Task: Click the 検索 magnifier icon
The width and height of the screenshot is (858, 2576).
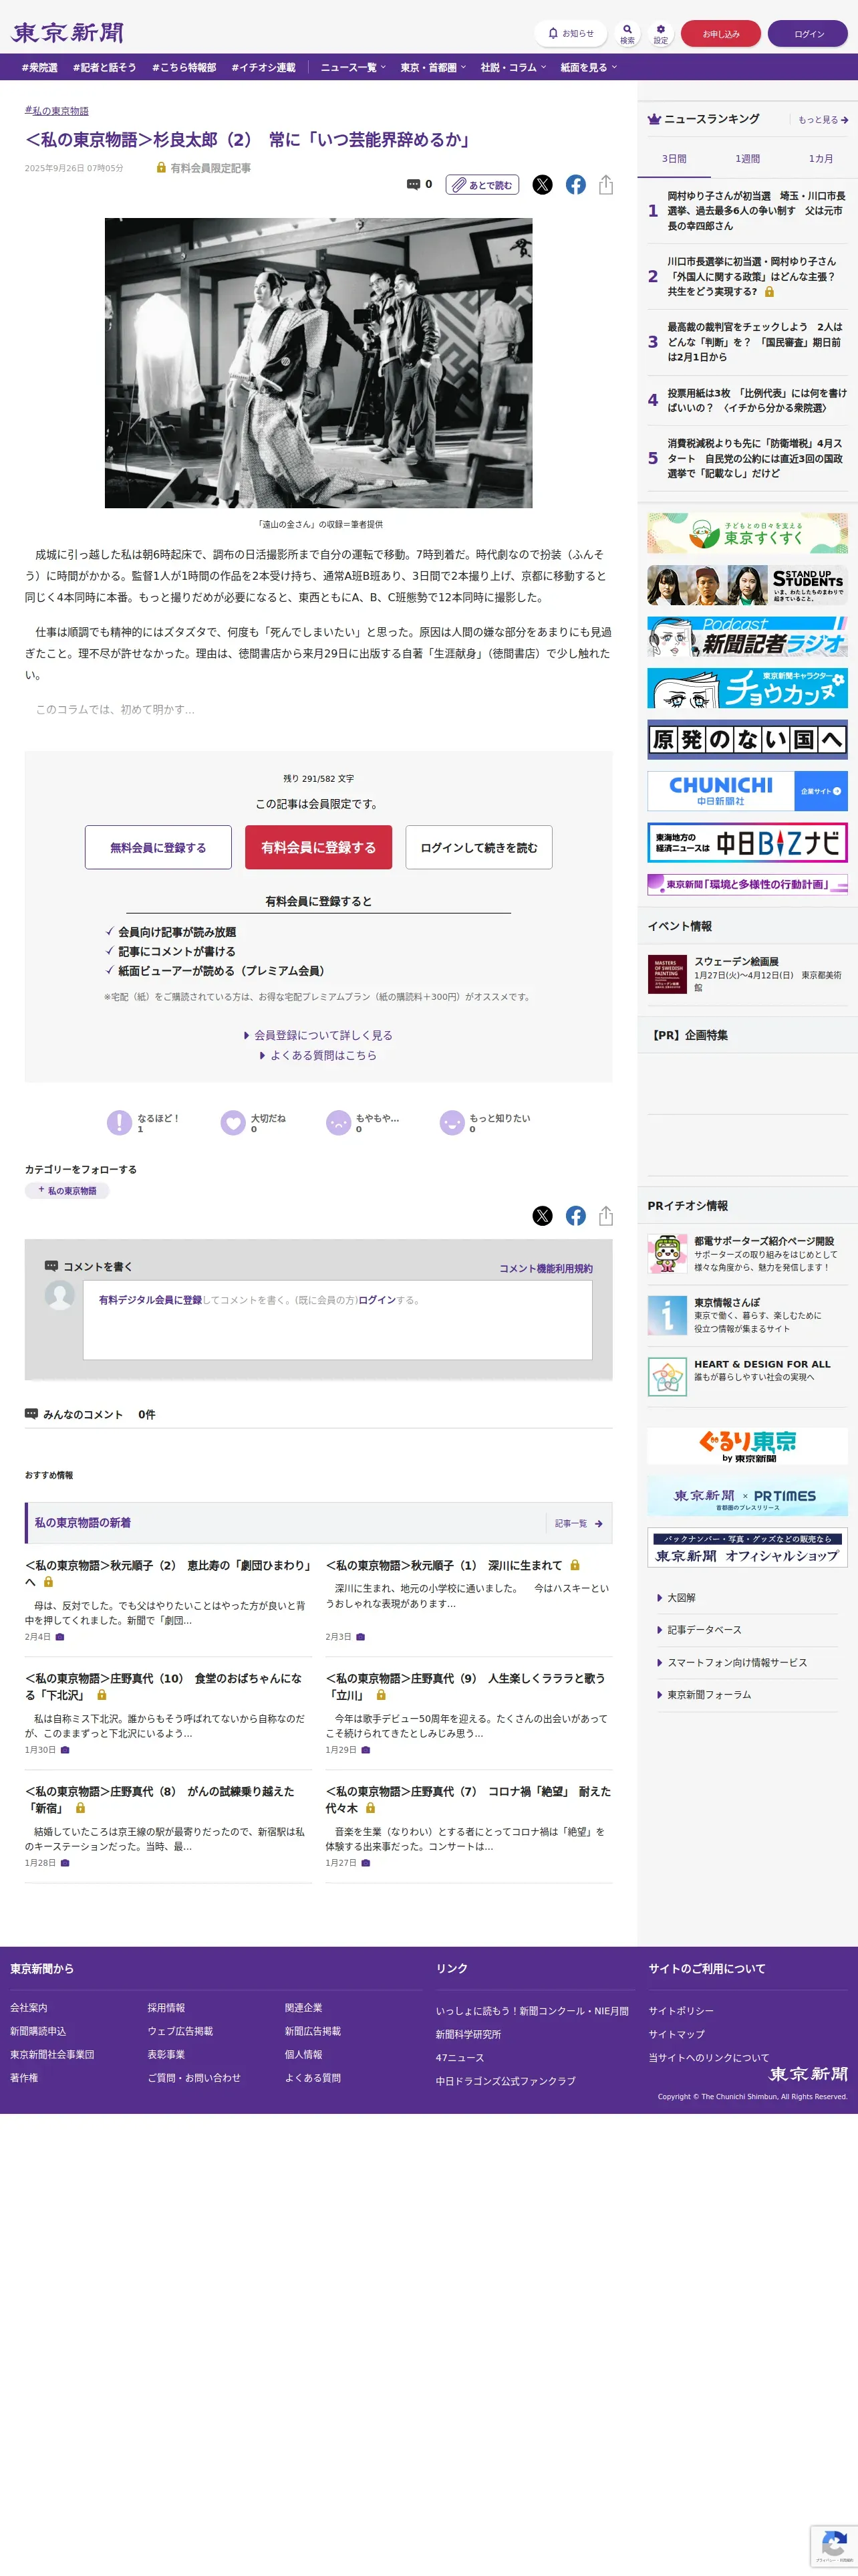Action: [627, 33]
